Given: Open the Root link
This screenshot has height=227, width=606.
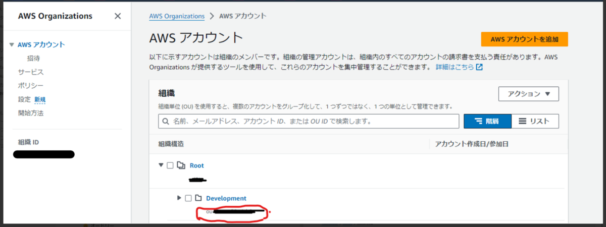Looking at the screenshot, I should point(197,165).
